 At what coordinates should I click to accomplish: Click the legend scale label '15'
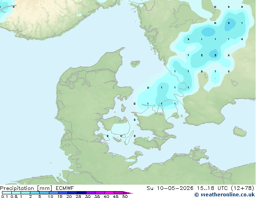pyautogui.click(x=60, y=196)
